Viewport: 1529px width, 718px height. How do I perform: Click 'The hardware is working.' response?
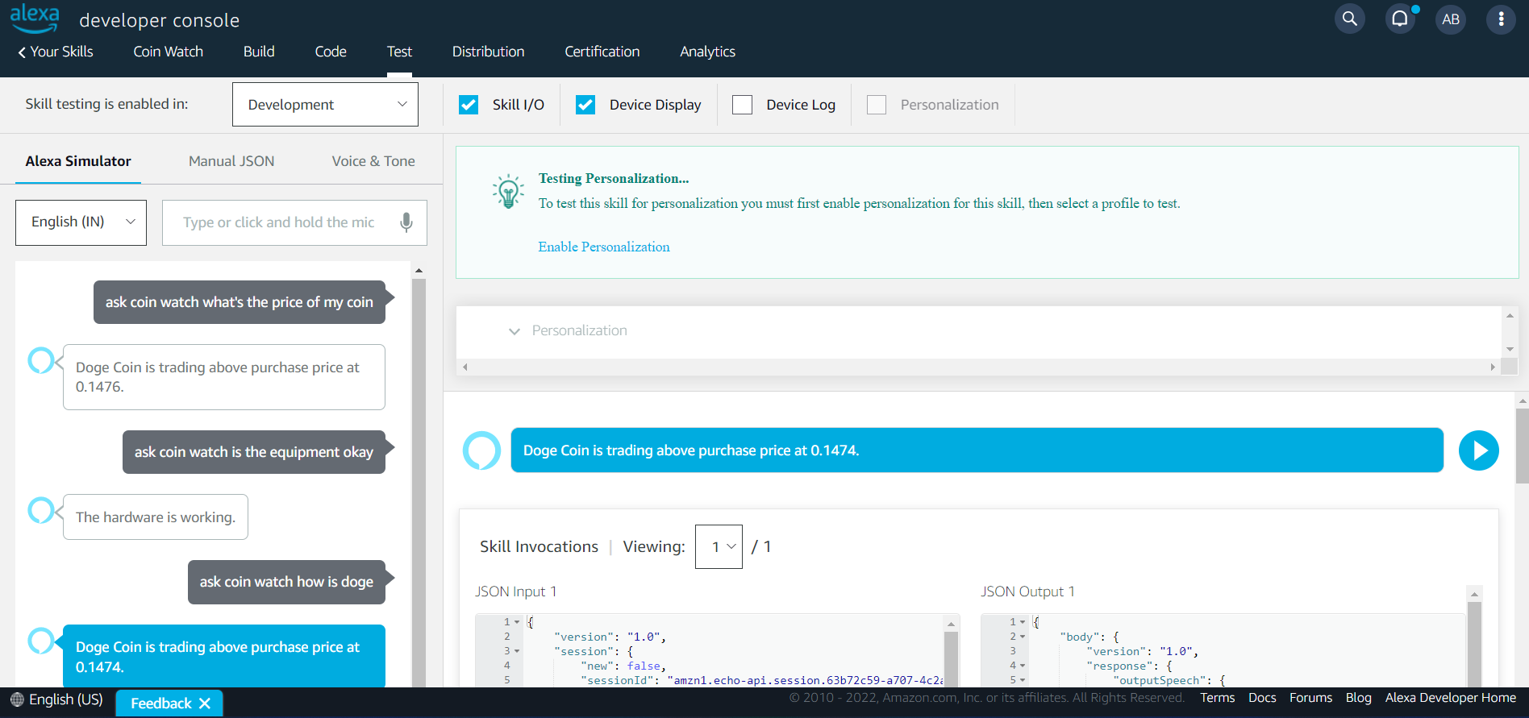pyautogui.click(x=156, y=517)
